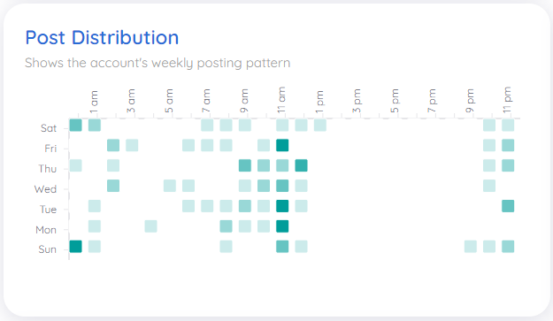Select the darkest Friday 11 am cell

point(282,145)
